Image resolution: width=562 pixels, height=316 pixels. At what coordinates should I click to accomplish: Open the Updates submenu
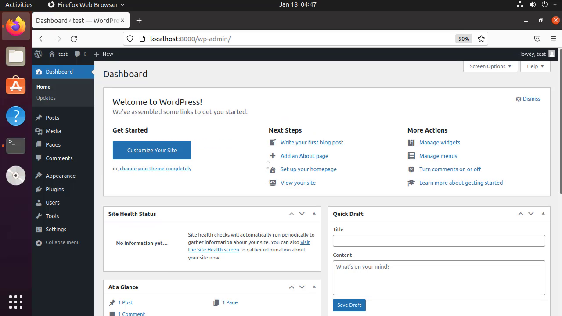46,98
